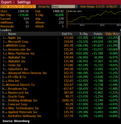Sort by the Name column header
This screenshot has width=121, height=124.
tap(12, 34)
